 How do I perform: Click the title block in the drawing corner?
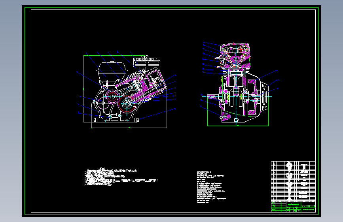(293, 207)
